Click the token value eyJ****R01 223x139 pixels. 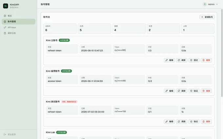tap(120, 50)
